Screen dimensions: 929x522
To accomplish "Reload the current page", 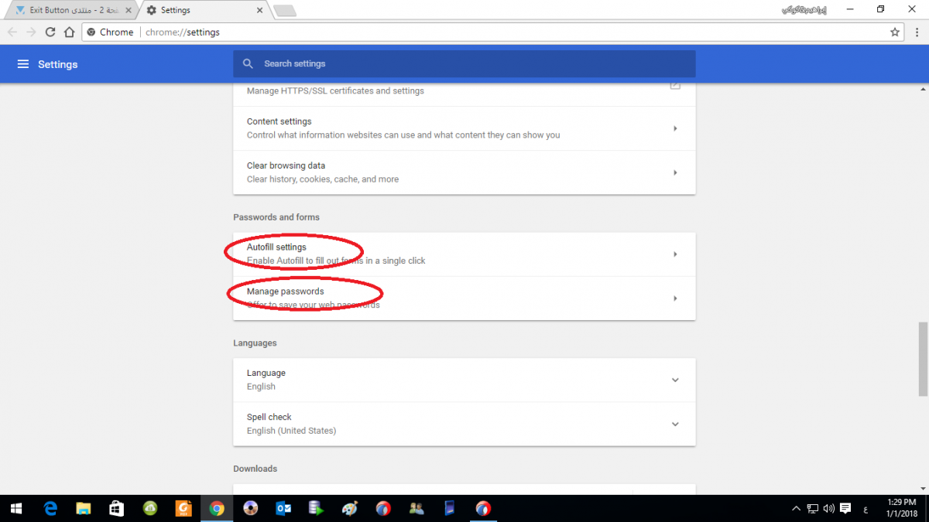I will click(50, 32).
